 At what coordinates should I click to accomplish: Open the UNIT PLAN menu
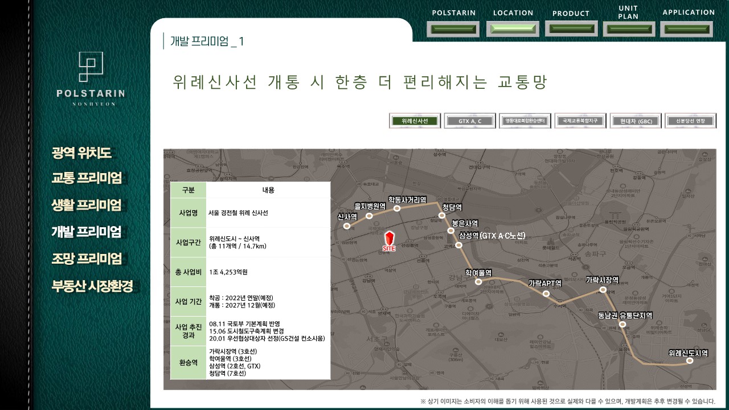(x=628, y=28)
